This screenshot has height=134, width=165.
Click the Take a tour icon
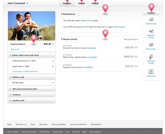pyautogui.click(x=151, y=71)
